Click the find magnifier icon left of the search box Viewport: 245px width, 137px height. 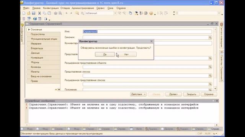pyautogui.click(x=82, y=13)
